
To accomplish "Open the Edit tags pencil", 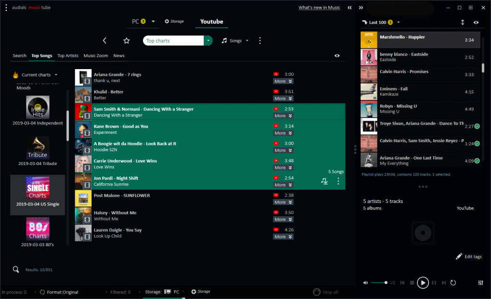I will pos(459,256).
